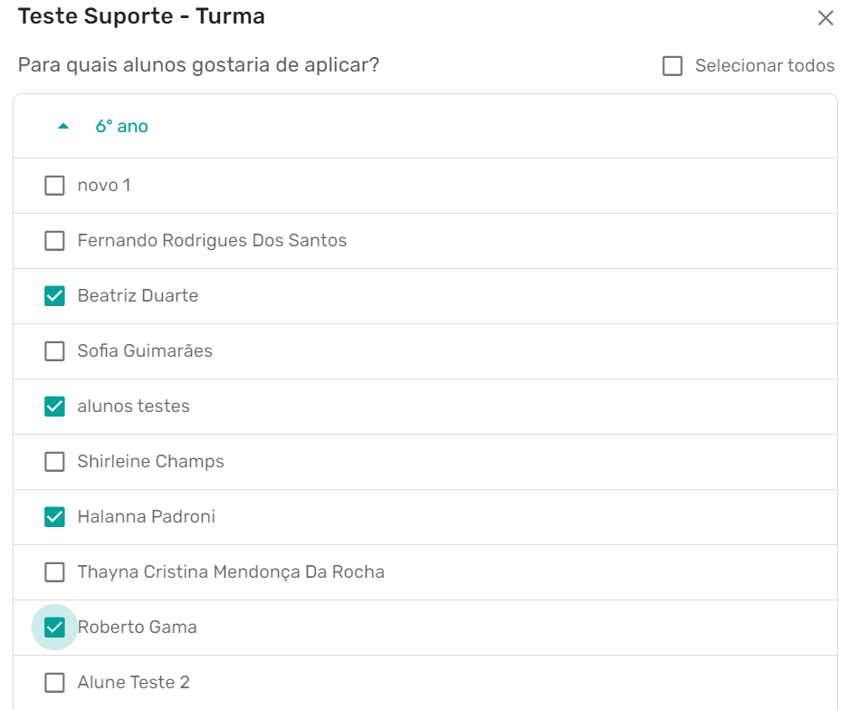This screenshot has width=859, height=710.
Task: Check the Shirleine Champs box
Action: [55, 462]
